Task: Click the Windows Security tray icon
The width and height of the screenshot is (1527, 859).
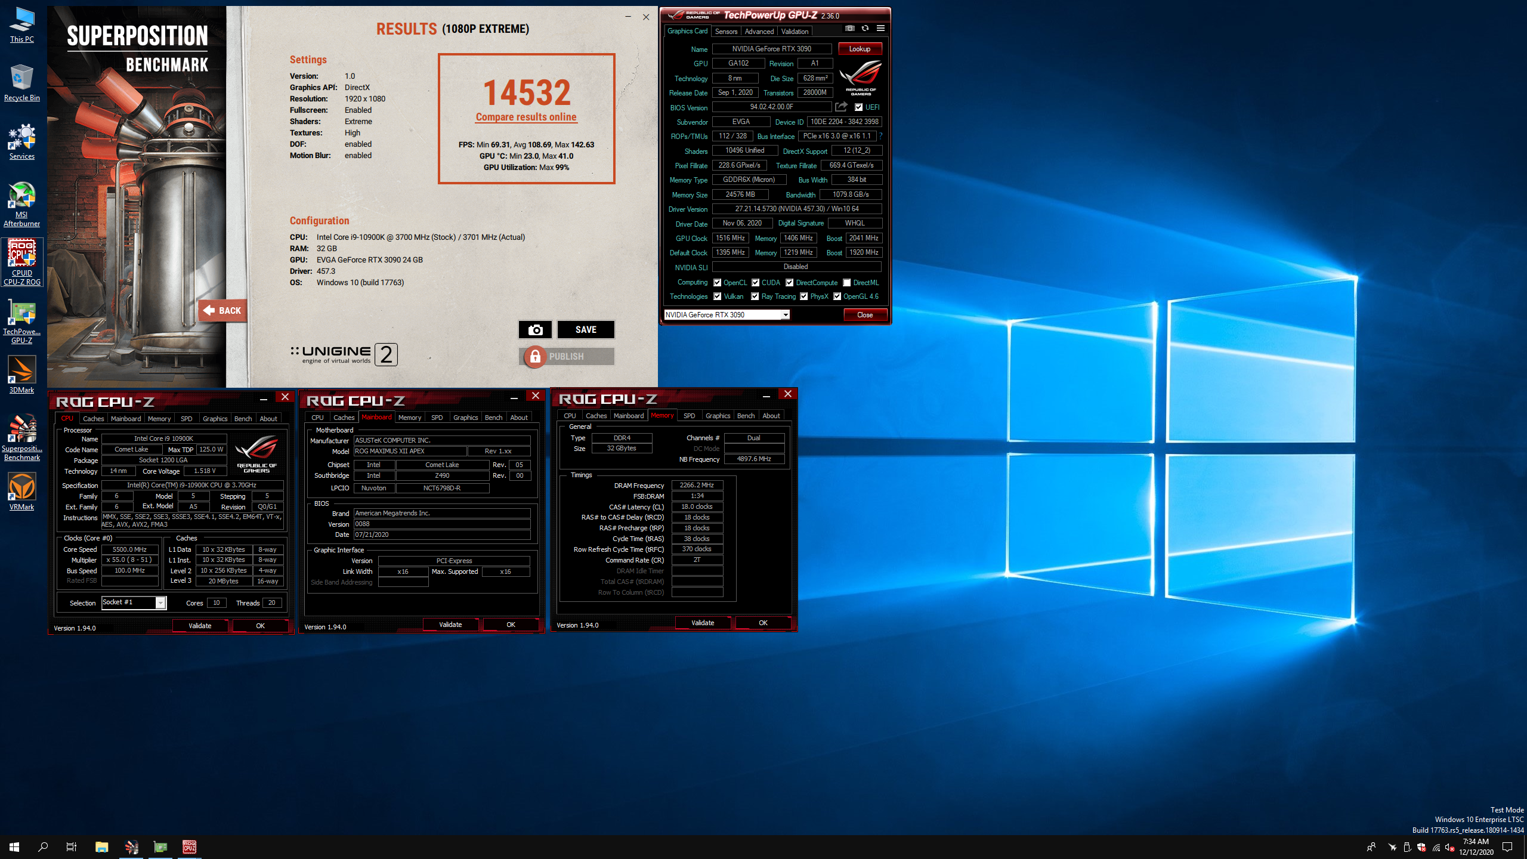Action: [x=1421, y=847]
